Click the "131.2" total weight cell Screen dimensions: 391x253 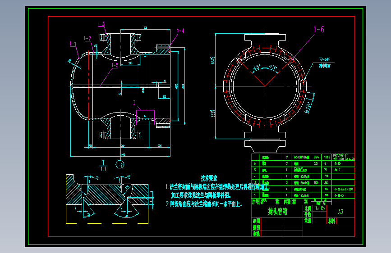(x=327, y=158)
